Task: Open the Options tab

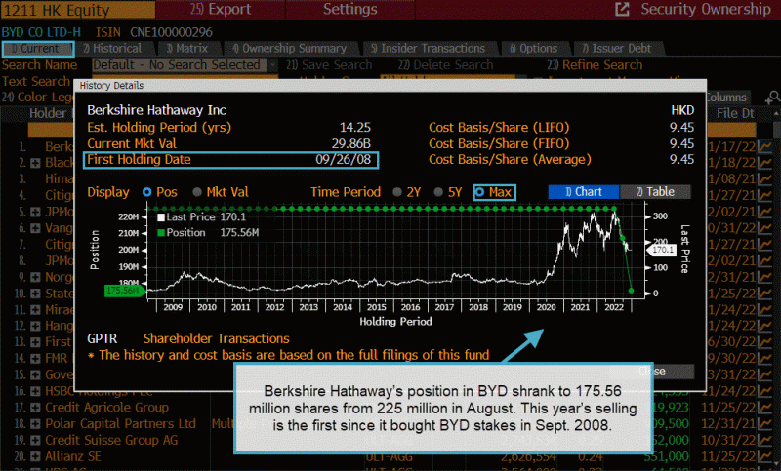Action: click(534, 49)
